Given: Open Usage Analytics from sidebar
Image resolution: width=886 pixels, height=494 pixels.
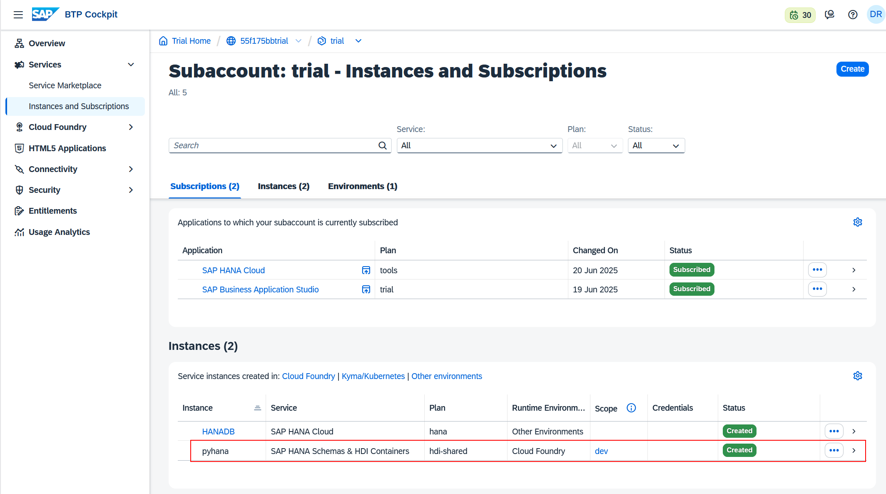Looking at the screenshot, I should coord(59,232).
